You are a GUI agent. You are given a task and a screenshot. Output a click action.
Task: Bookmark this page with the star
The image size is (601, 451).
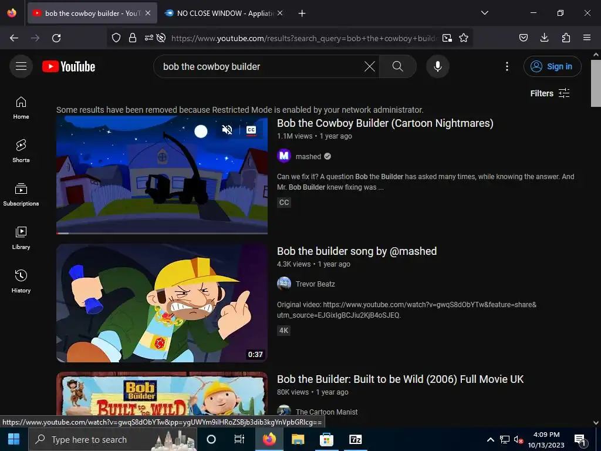pos(464,38)
